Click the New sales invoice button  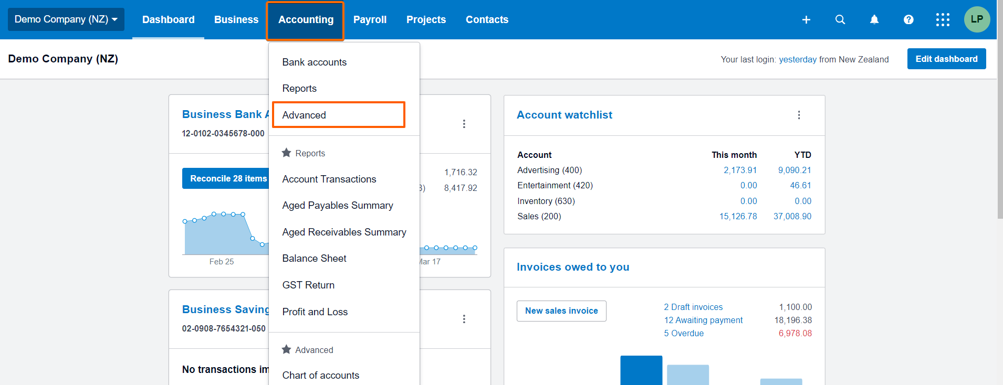tap(561, 311)
